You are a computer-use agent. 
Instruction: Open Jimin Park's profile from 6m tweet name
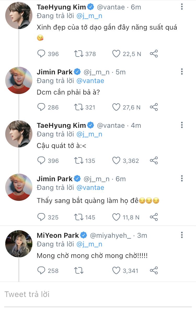[x=55, y=179]
